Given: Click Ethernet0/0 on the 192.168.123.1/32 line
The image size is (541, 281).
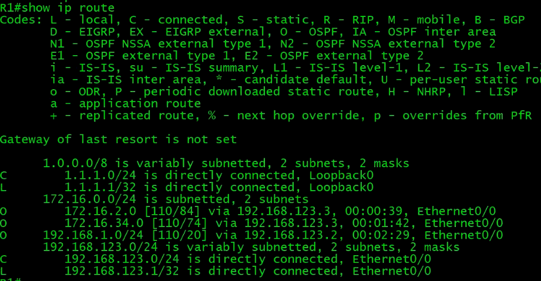Looking at the screenshot, I should click(391, 271).
